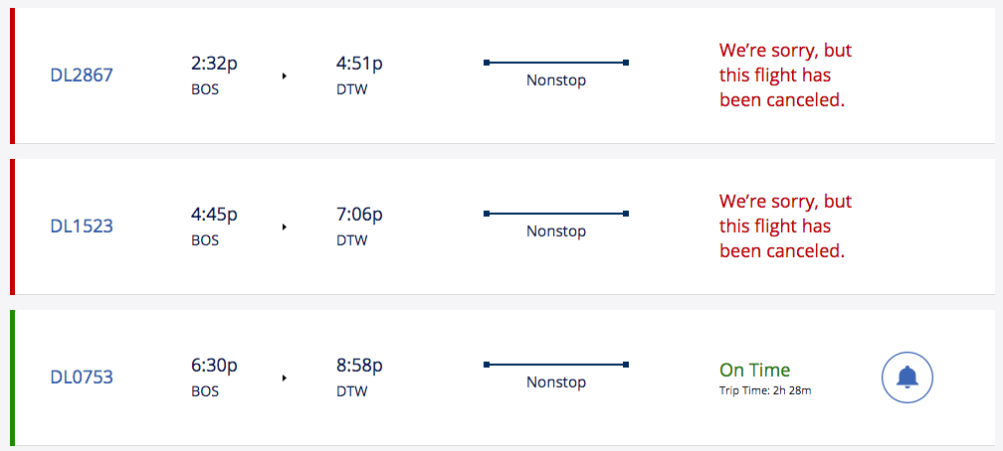The width and height of the screenshot is (1003, 451).
Task: Click the canceled message for DL1523
Action: coord(786,226)
